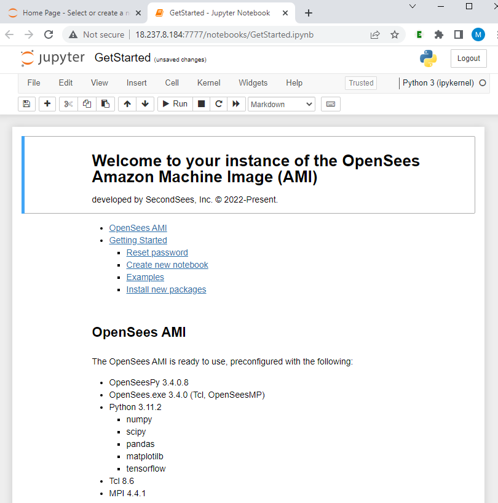This screenshot has width=498, height=503.
Task: Click the '(unsaved changes)' status text
Action: [x=180, y=60]
